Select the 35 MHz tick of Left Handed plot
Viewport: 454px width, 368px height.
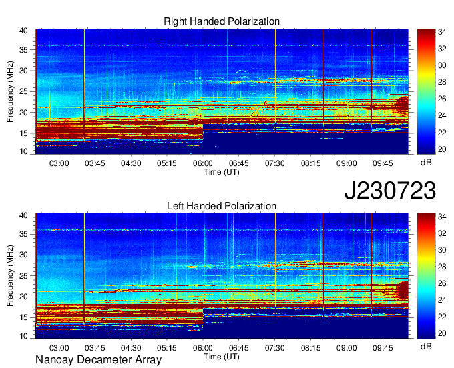click(x=23, y=234)
